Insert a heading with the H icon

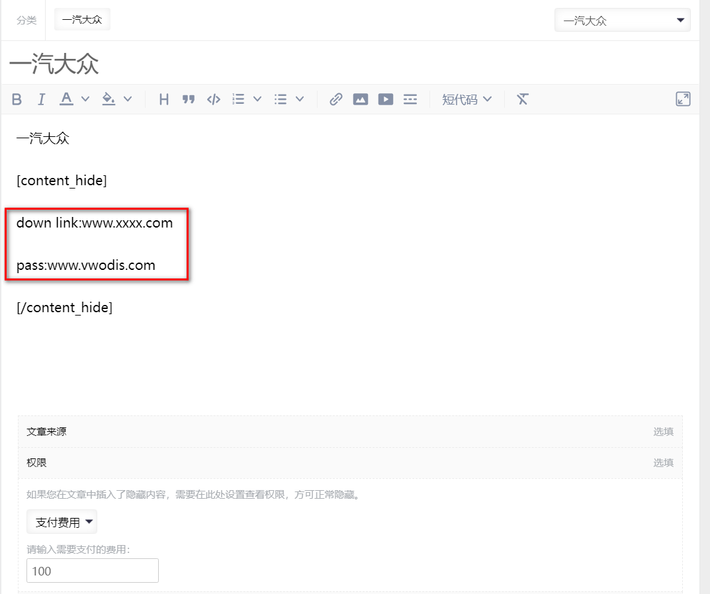point(163,99)
